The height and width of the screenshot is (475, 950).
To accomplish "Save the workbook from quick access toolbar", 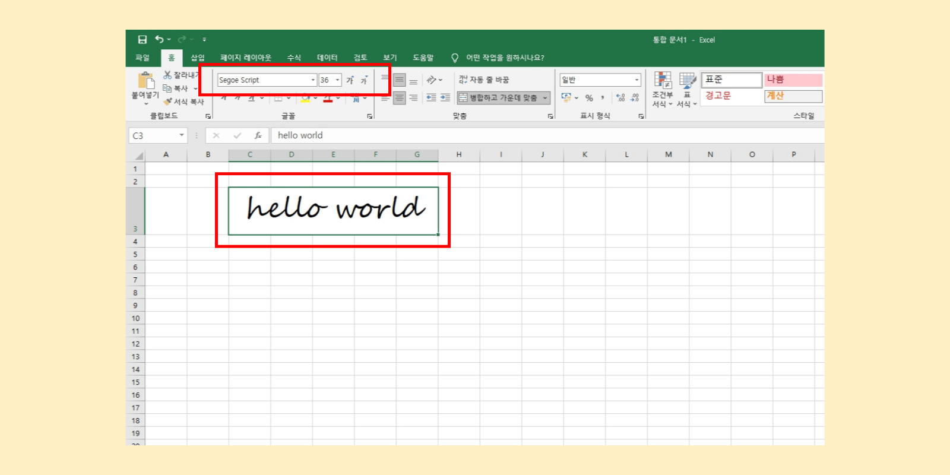I will pyautogui.click(x=142, y=40).
